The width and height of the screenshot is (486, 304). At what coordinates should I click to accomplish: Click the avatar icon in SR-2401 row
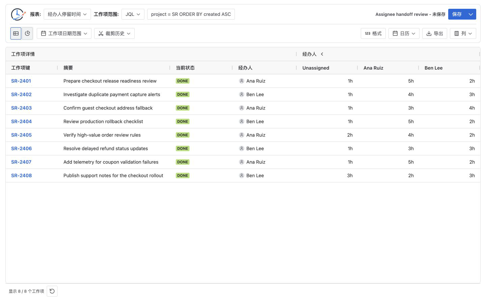[242, 81]
